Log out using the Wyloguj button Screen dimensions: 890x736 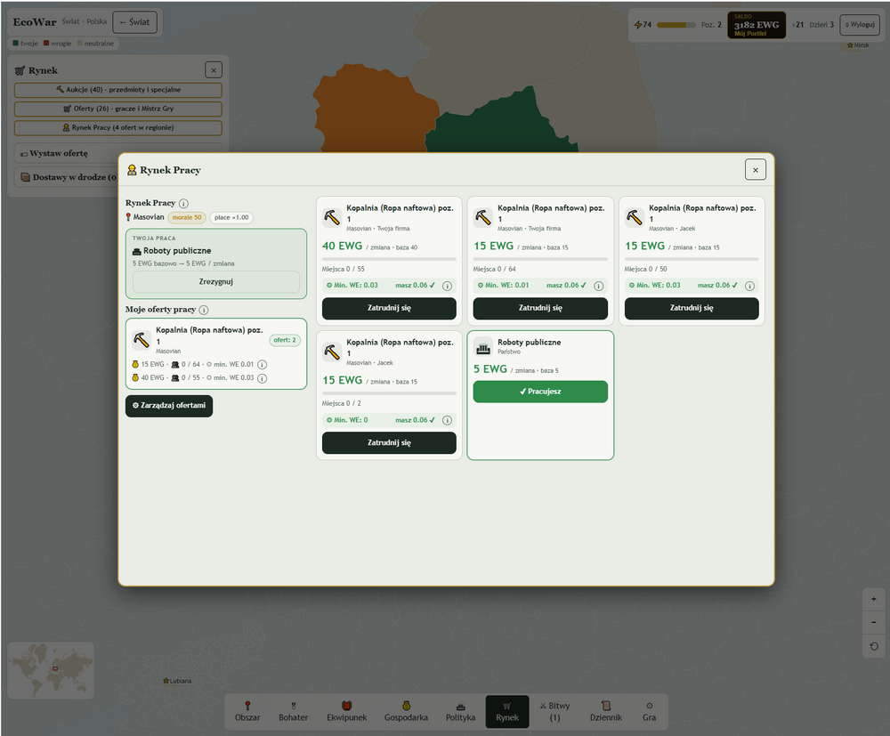pos(860,24)
